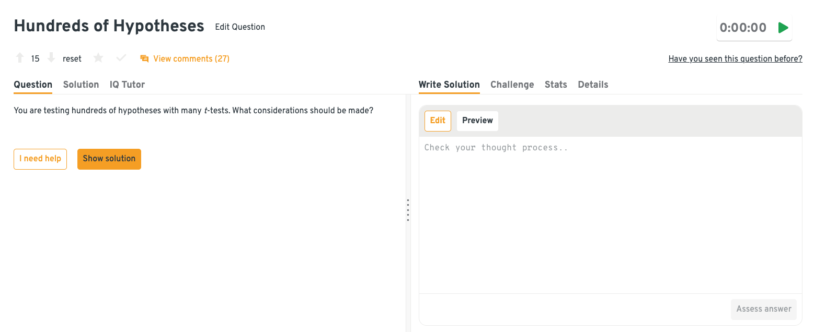Select the Question tab
Image resolution: width=814 pixels, height=332 pixels.
[33, 85]
